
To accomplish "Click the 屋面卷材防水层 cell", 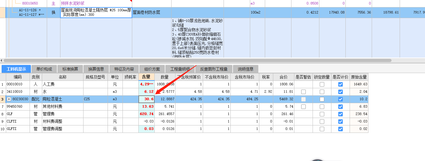I will [x=151, y=13].
